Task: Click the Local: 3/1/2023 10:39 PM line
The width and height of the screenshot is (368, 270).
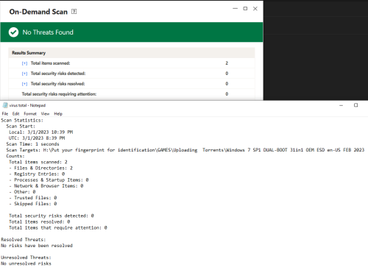Action: click(x=41, y=132)
